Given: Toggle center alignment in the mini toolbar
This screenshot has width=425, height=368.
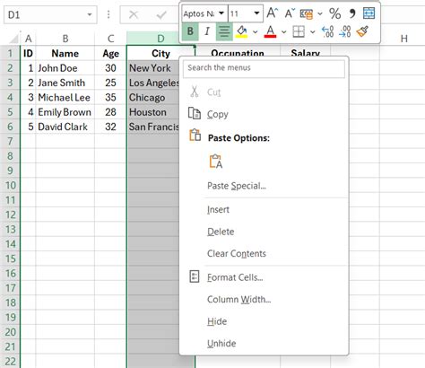Looking at the screenshot, I should click(x=224, y=31).
